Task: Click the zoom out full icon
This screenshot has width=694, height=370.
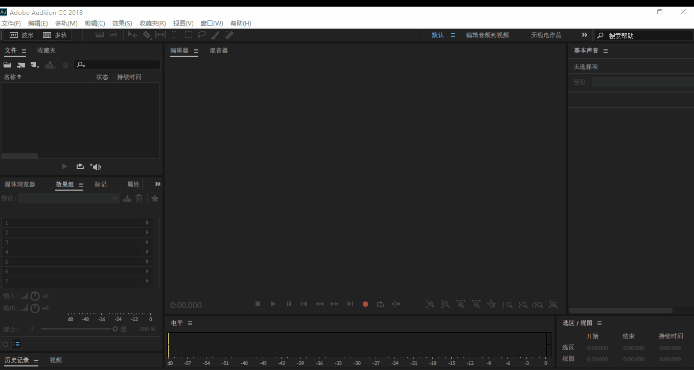Action: (492, 305)
